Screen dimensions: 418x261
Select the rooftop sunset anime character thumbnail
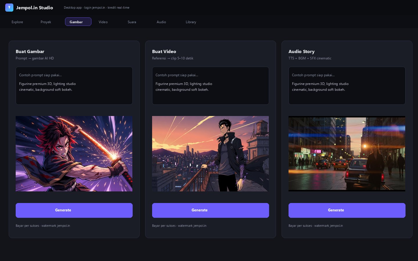(x=210, y=154)
